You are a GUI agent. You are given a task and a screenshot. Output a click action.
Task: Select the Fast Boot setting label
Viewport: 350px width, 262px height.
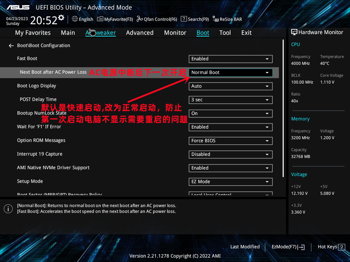(27, 59)
